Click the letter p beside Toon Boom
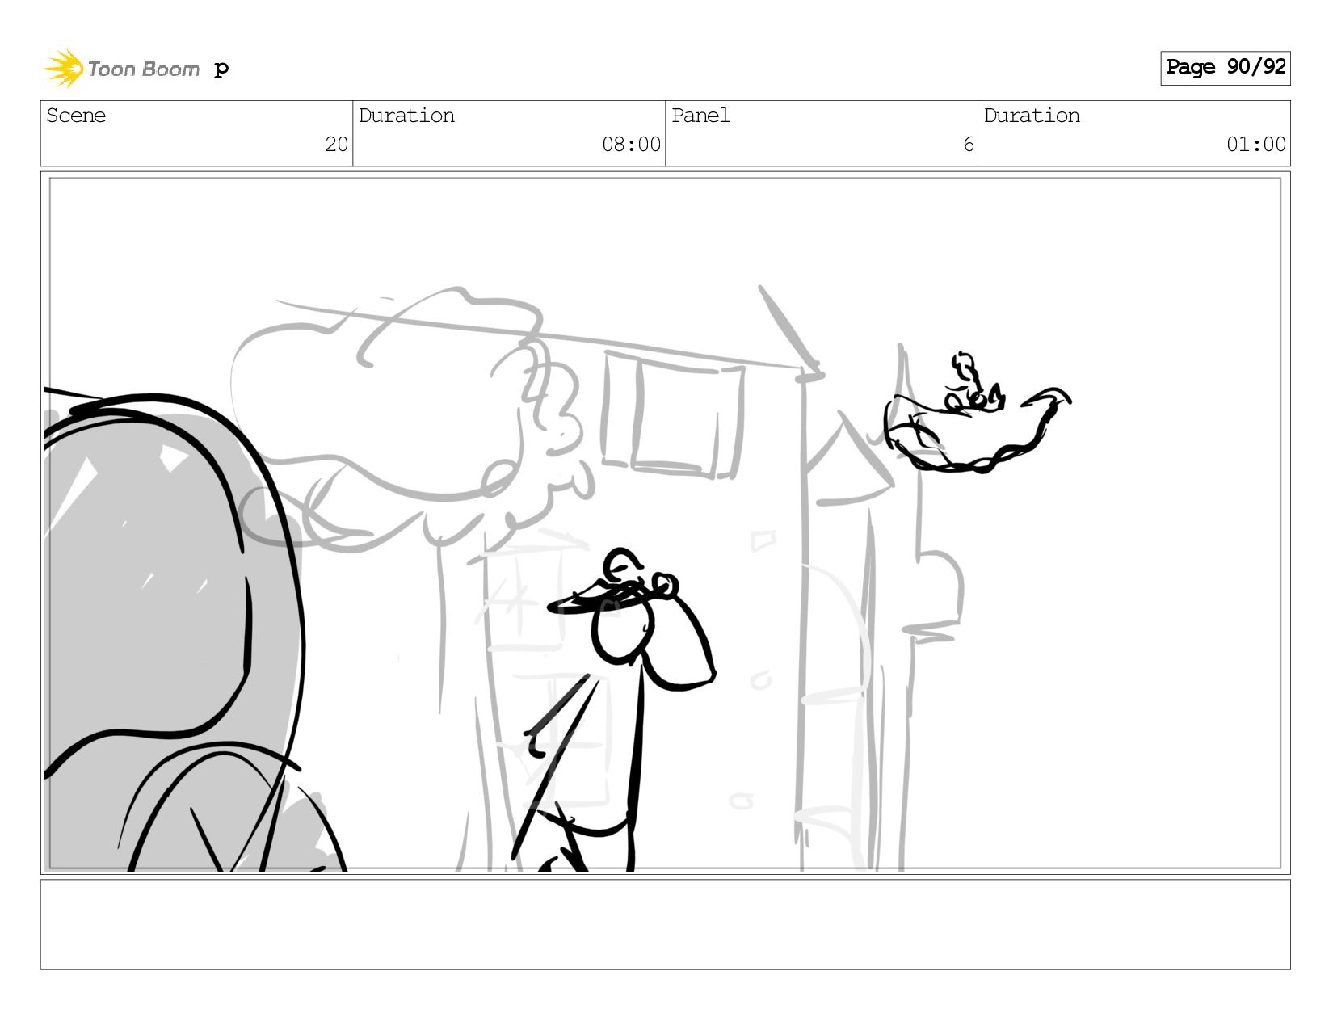Image resolution: width=1333 pixels, height=1030 pixels. 221,69
